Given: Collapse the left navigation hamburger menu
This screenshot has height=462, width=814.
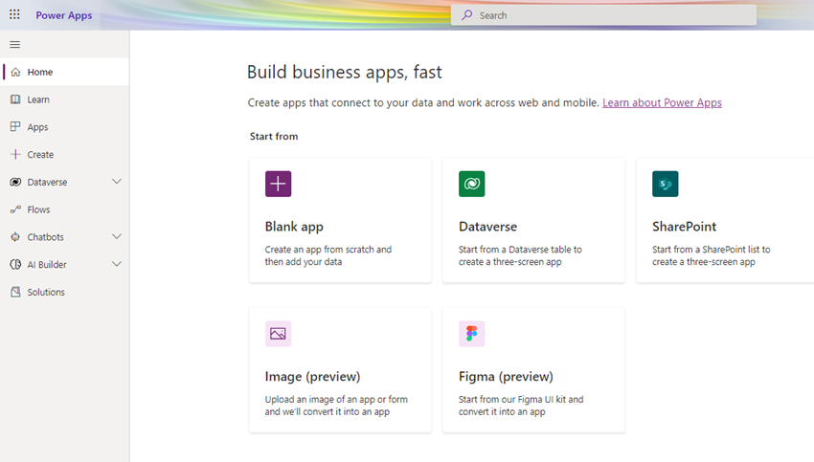Looking at the screenshot, I should (x=14, y=45).
